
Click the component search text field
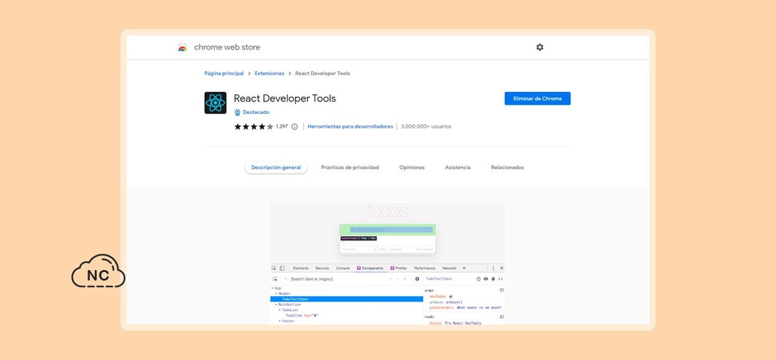click(x=335, y=279)
